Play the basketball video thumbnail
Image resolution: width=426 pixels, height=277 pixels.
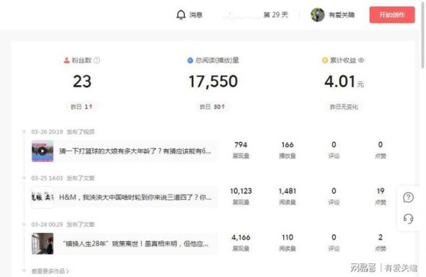43,151
